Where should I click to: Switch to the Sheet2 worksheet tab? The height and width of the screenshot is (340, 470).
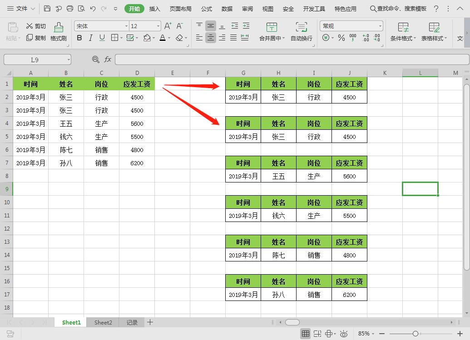(103, 322)
